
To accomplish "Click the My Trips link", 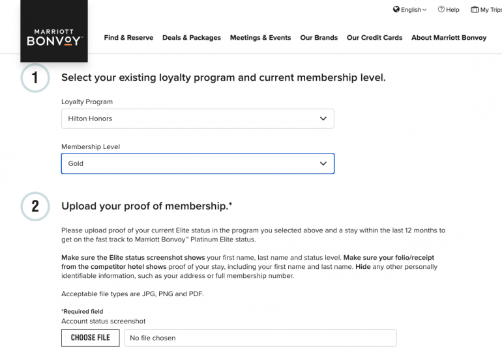I will [x=491, y=10].
